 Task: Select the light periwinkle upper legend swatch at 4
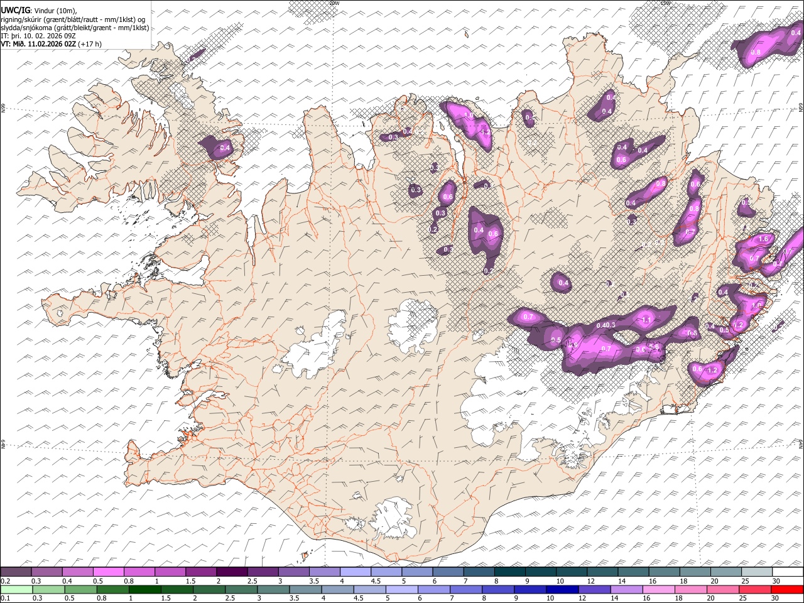[355, 572]
